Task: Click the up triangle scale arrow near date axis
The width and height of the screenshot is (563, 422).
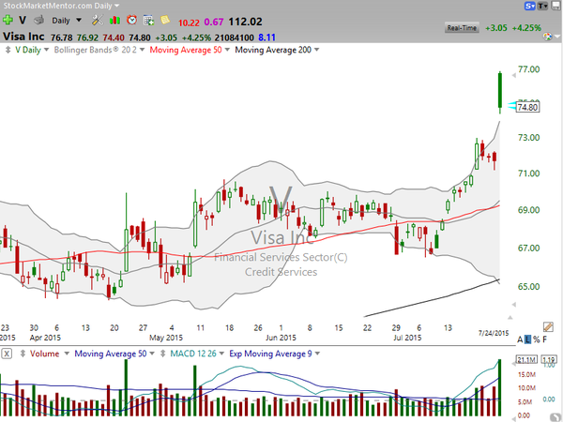Action: point(510,317)
